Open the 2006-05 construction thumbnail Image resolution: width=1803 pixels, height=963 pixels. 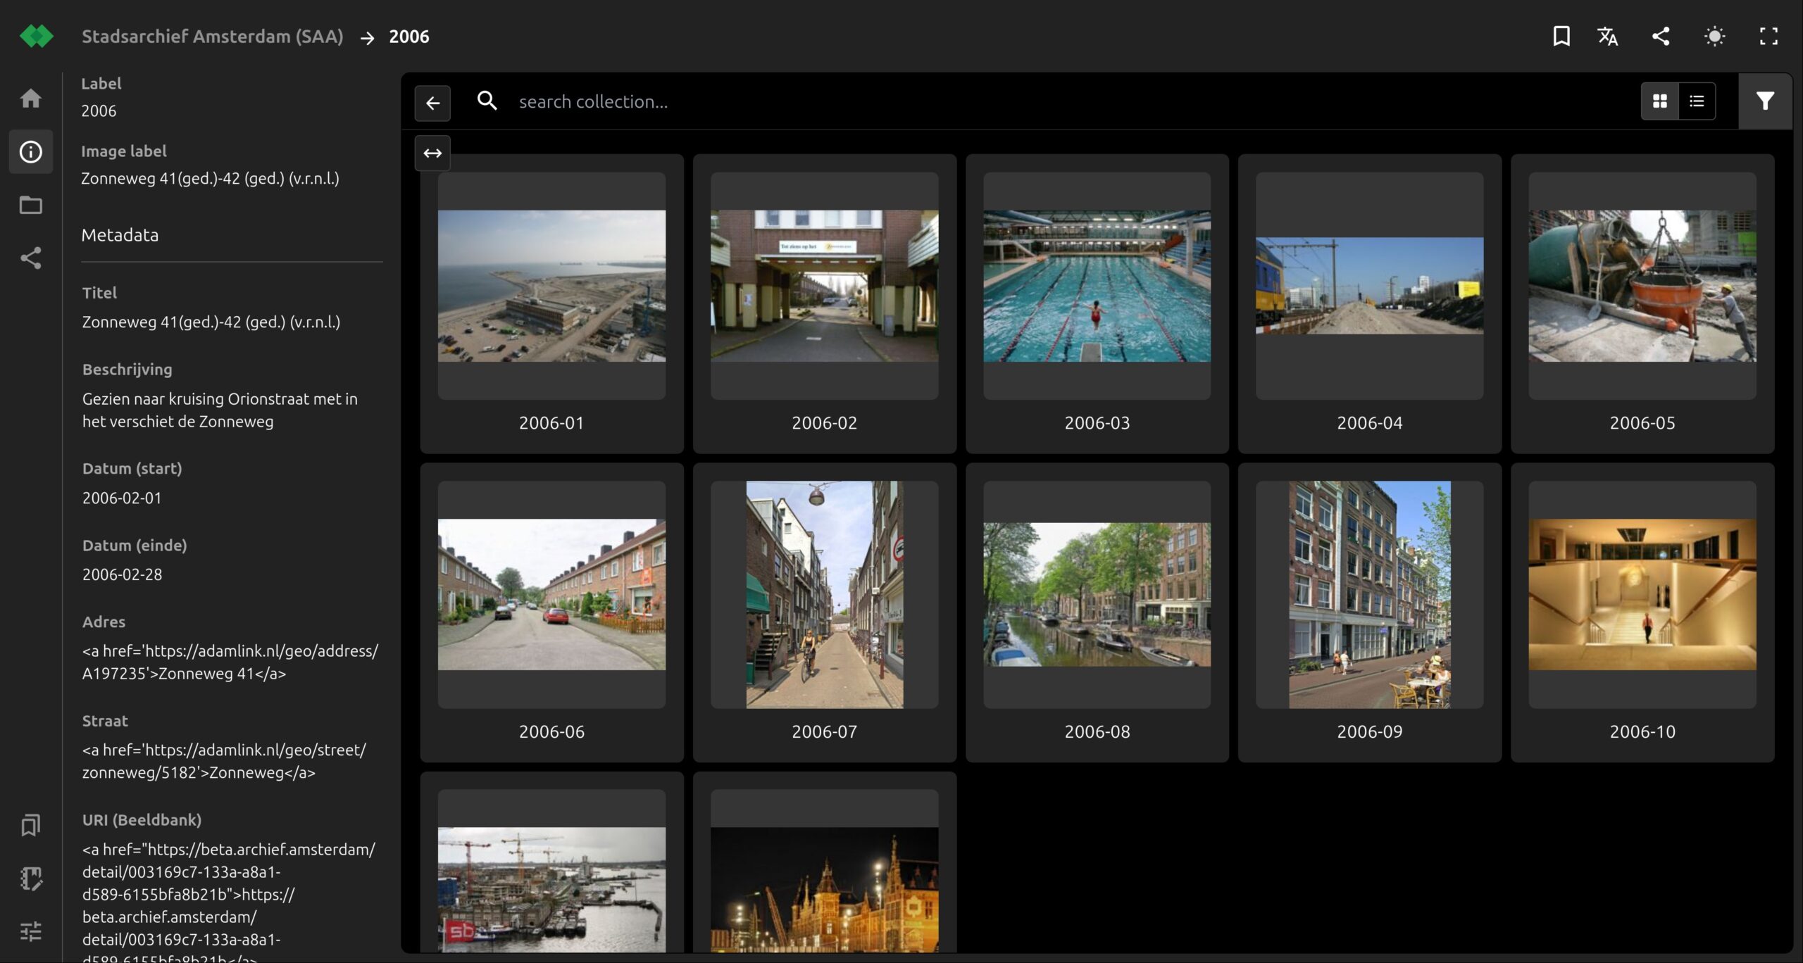[x=1642, y=286]
